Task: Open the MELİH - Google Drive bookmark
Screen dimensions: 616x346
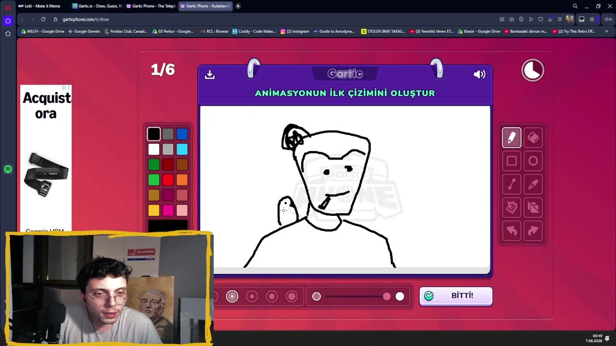Action: coord(42,31)
